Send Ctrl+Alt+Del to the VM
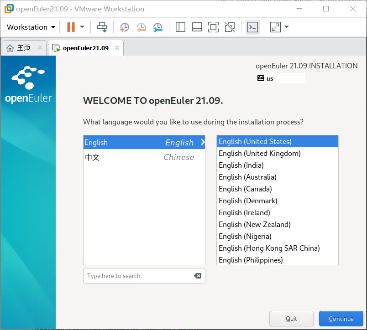Viewport: 367px width, 330px height. 102,27
